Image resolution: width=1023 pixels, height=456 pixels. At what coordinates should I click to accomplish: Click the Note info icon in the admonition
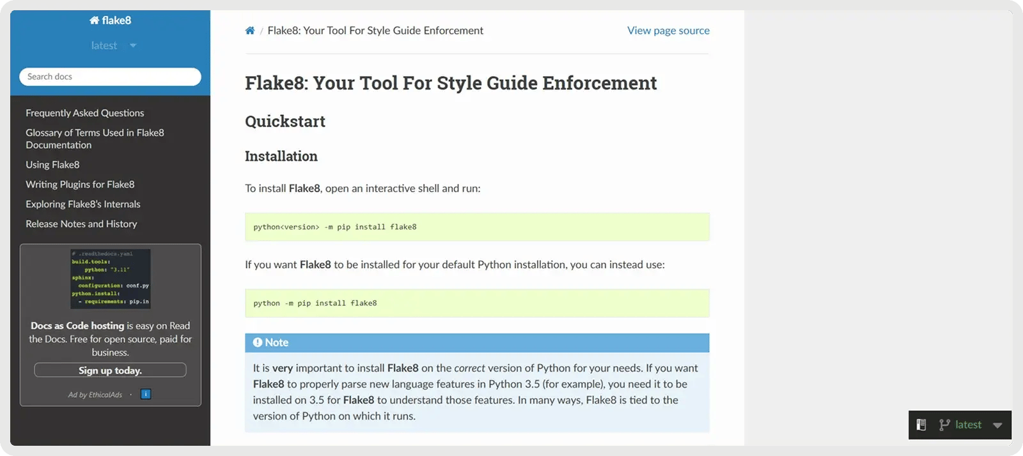257,342
